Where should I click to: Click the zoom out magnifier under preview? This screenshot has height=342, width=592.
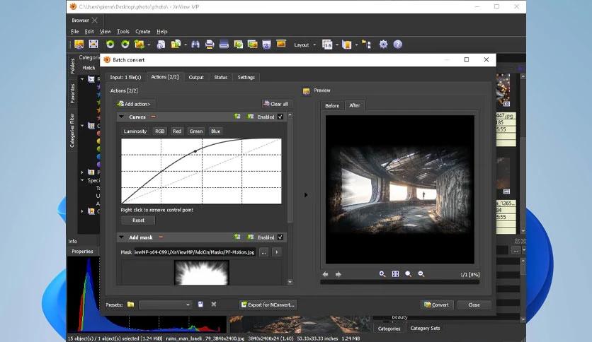(421, 274)
